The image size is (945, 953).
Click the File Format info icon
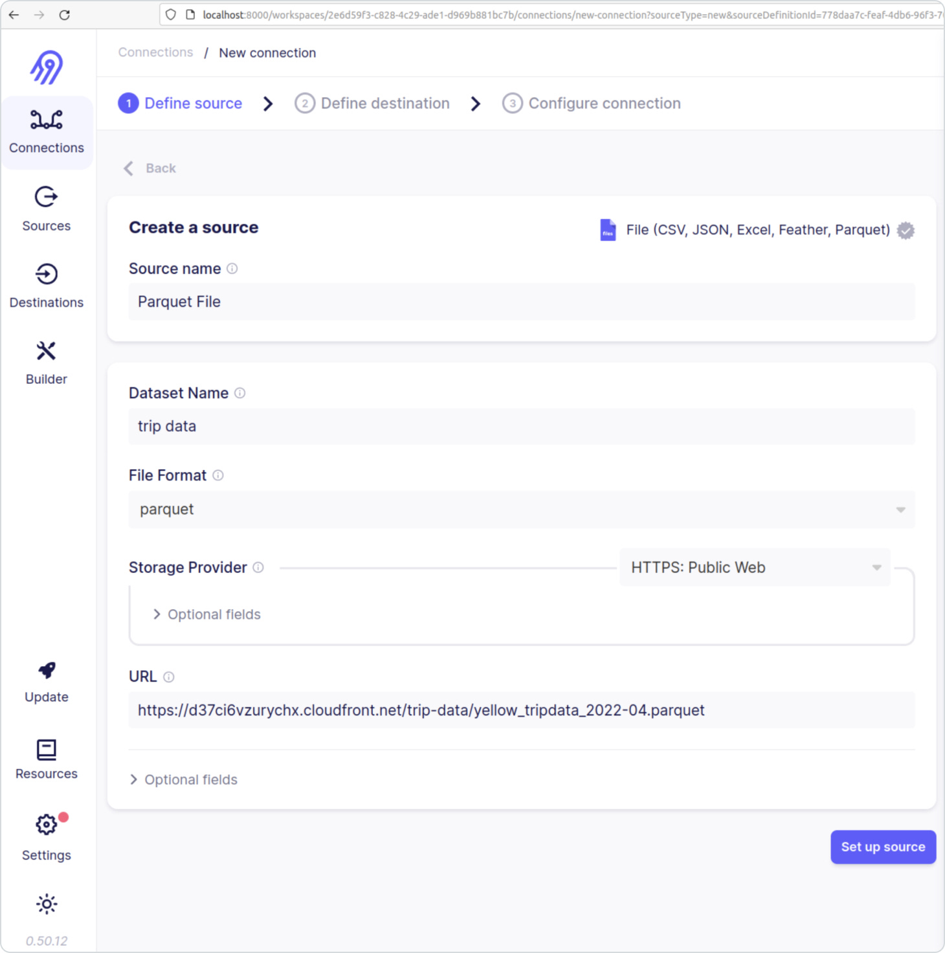point(218,475)
